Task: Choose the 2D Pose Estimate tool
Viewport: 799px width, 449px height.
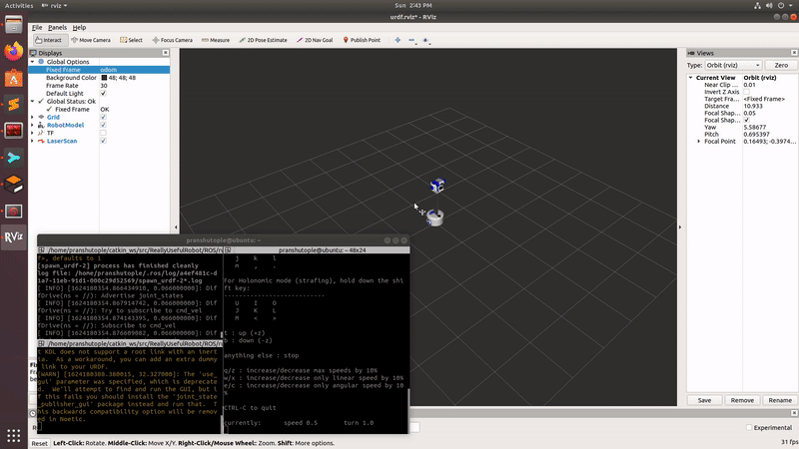Action: (263, 40)
